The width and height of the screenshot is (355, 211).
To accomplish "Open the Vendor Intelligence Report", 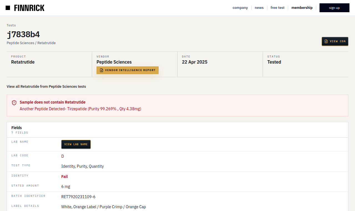I will [128, 70].
